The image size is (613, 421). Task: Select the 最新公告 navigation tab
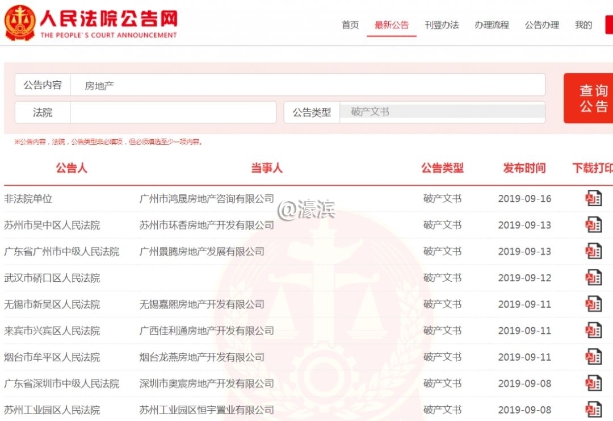click(x=391, y=25)
